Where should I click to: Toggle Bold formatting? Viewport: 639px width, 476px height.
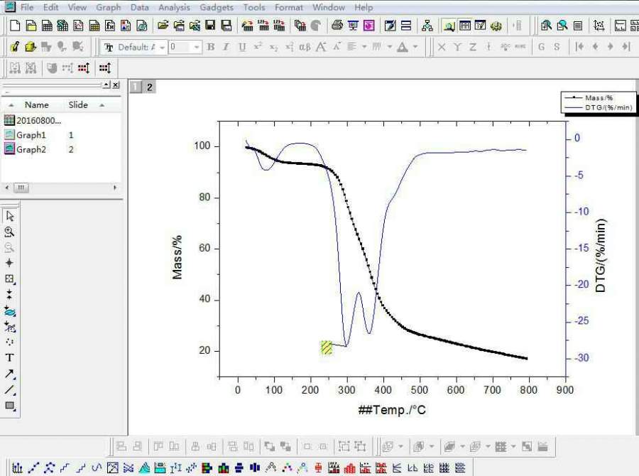(211, 47)
